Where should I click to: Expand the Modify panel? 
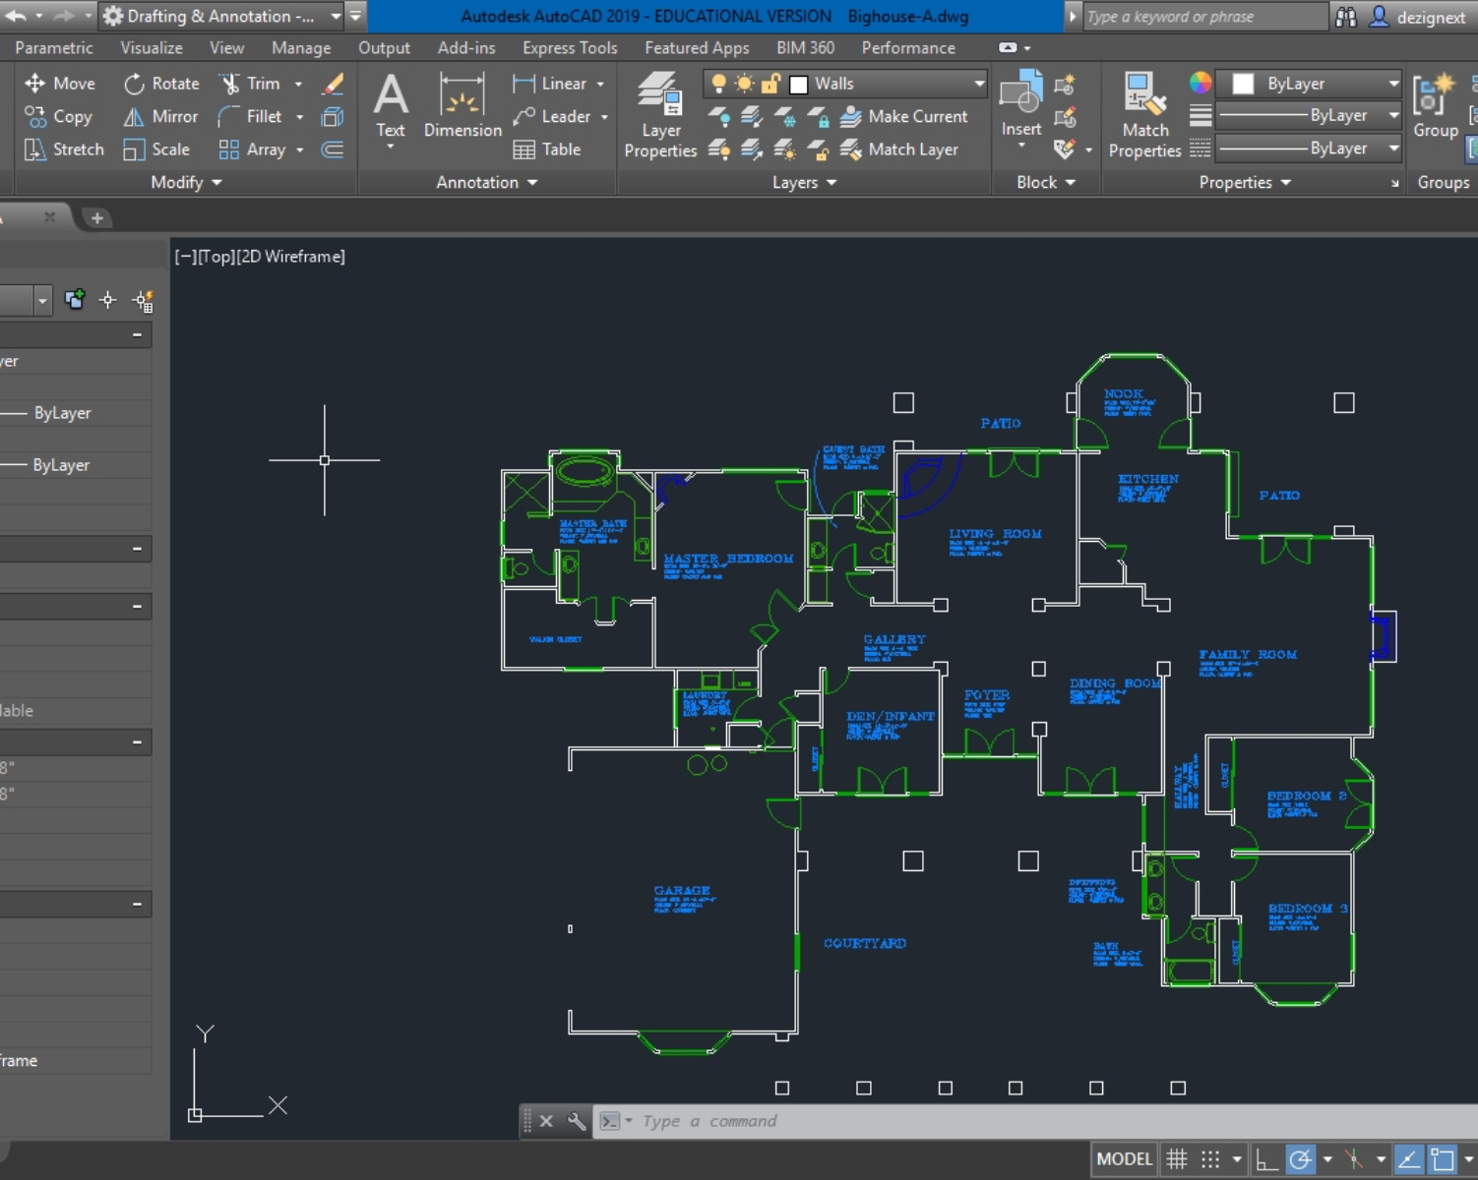pos(186,182)
